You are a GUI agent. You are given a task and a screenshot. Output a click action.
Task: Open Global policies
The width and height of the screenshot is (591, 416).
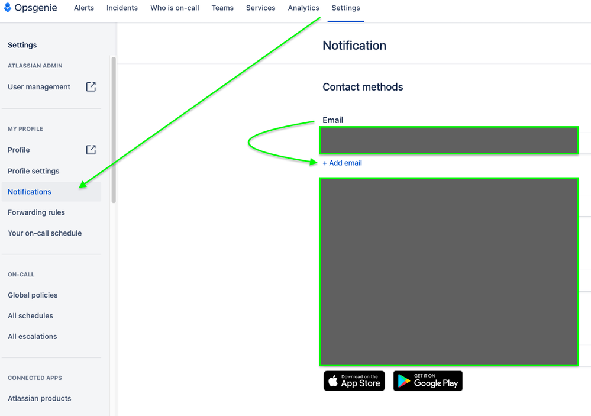point(33,295)
